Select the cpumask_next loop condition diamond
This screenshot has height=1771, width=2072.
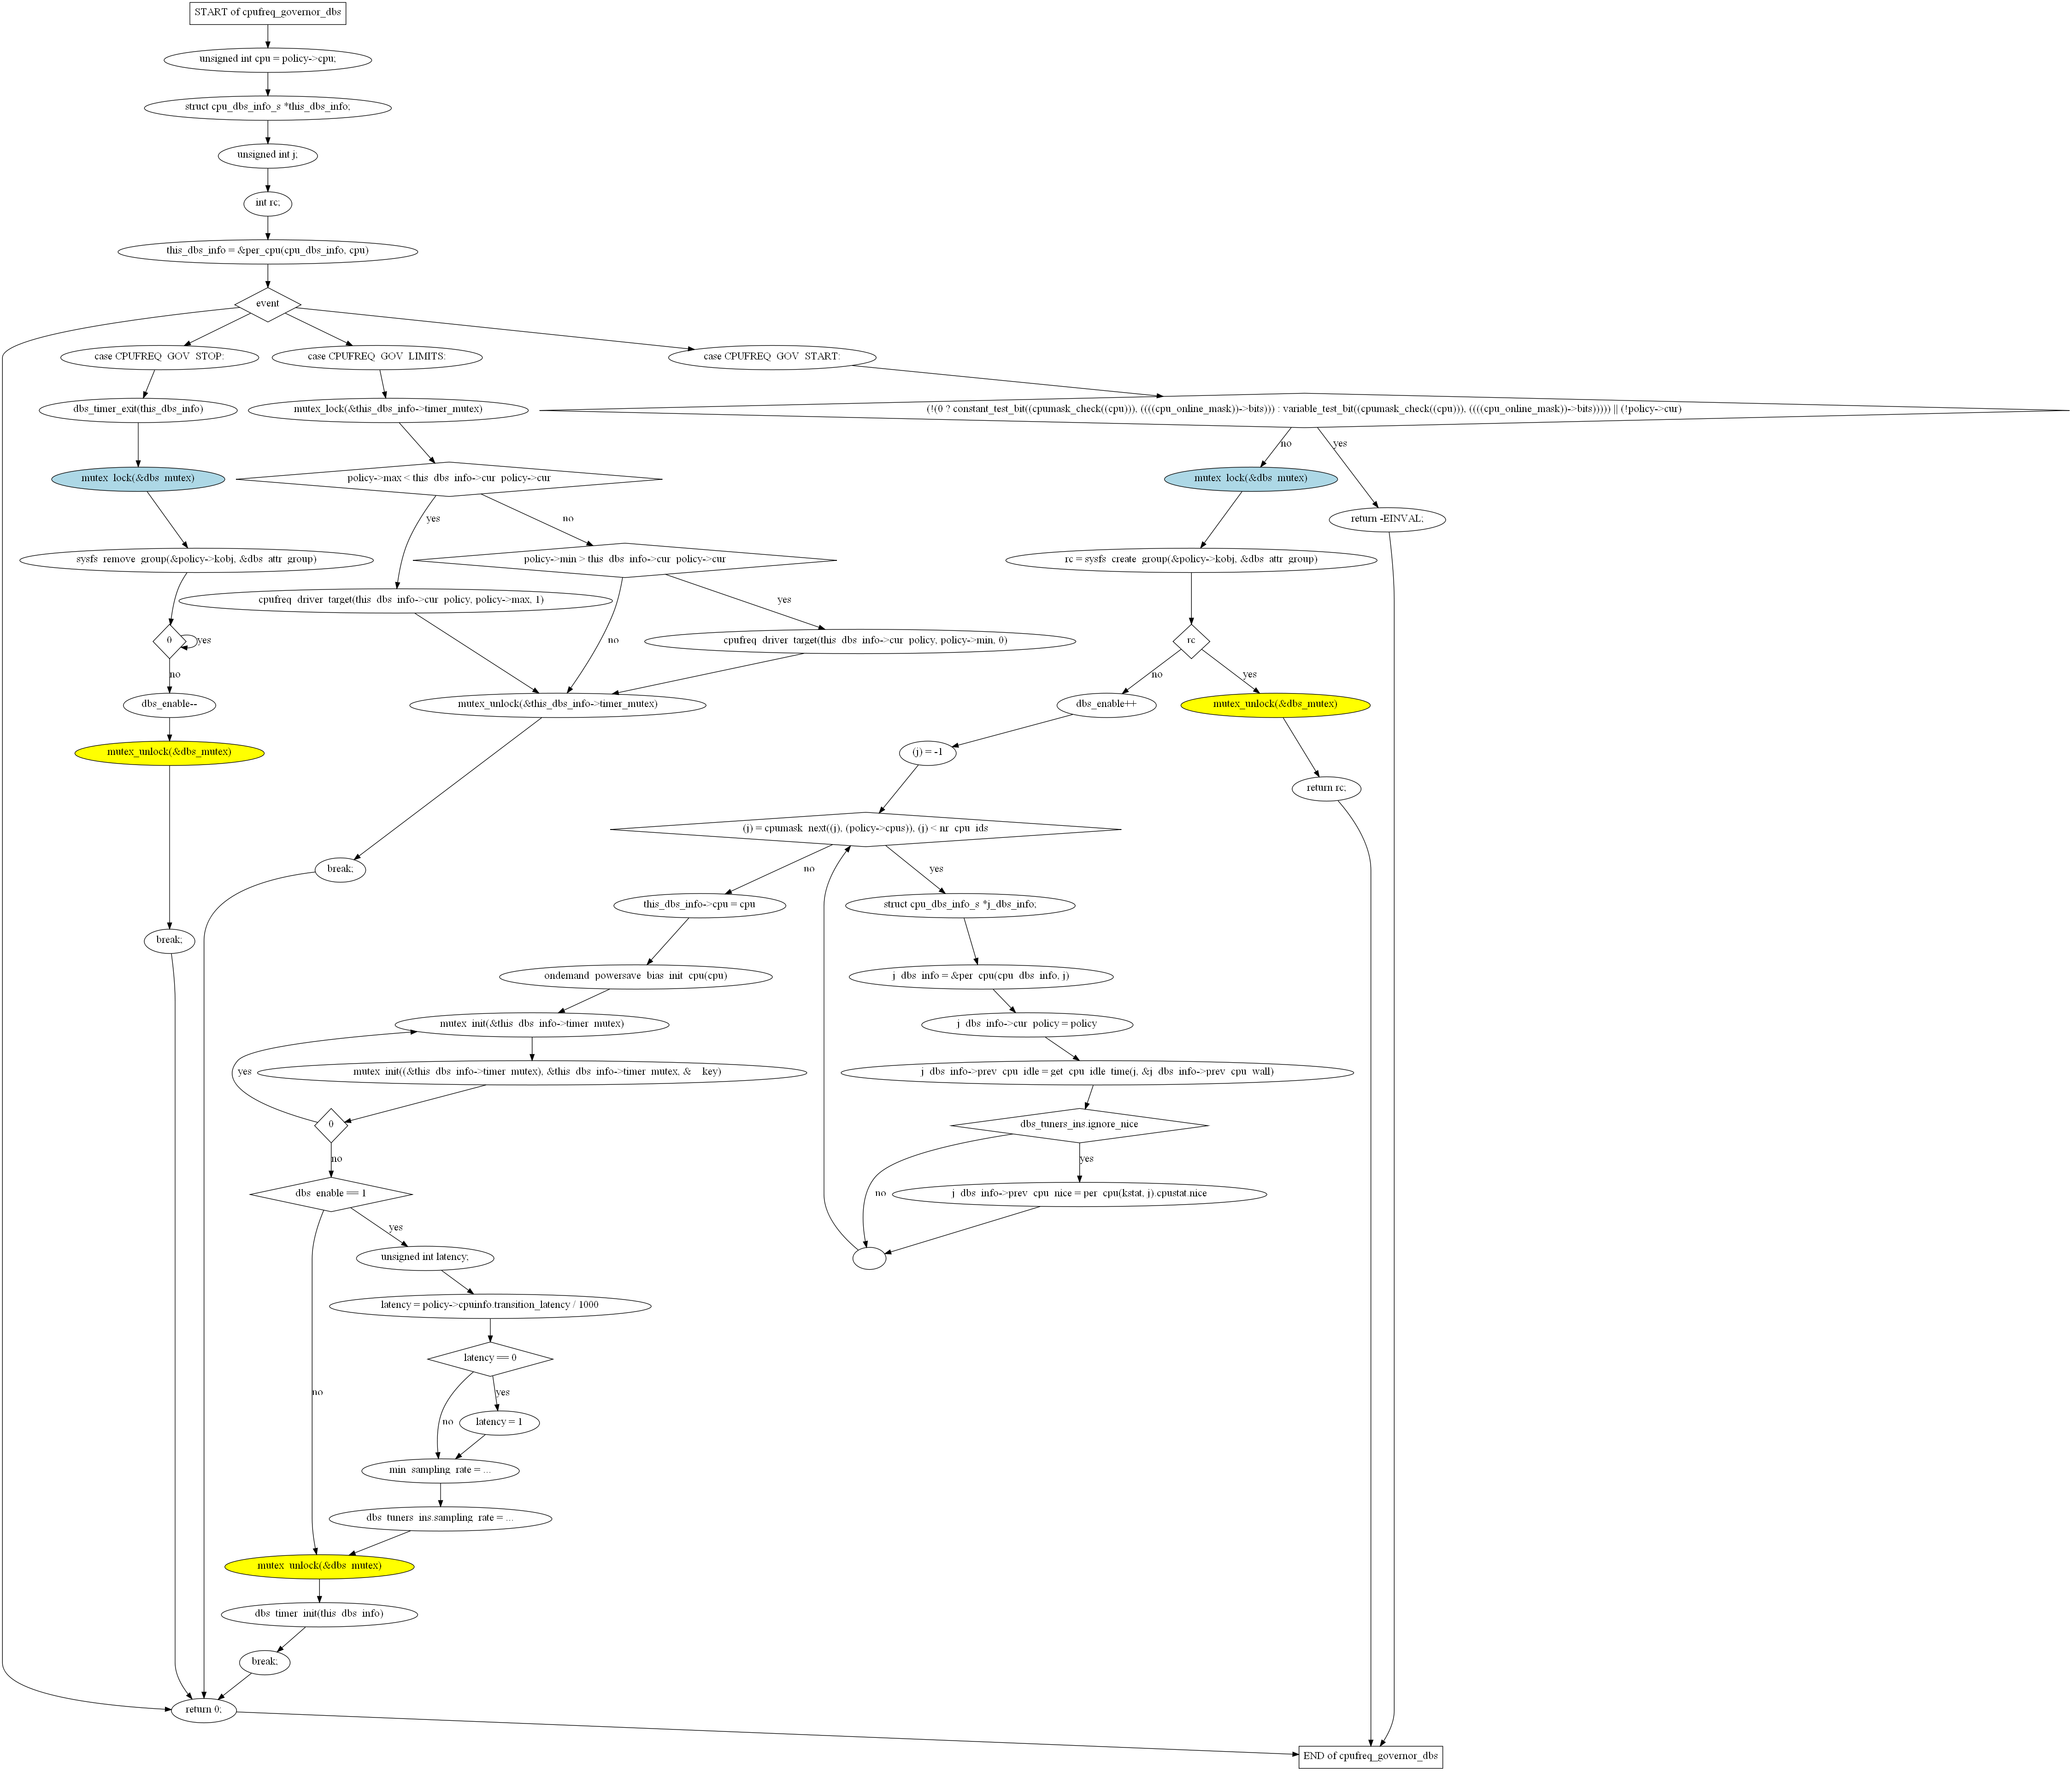click(x=865, y=829)
